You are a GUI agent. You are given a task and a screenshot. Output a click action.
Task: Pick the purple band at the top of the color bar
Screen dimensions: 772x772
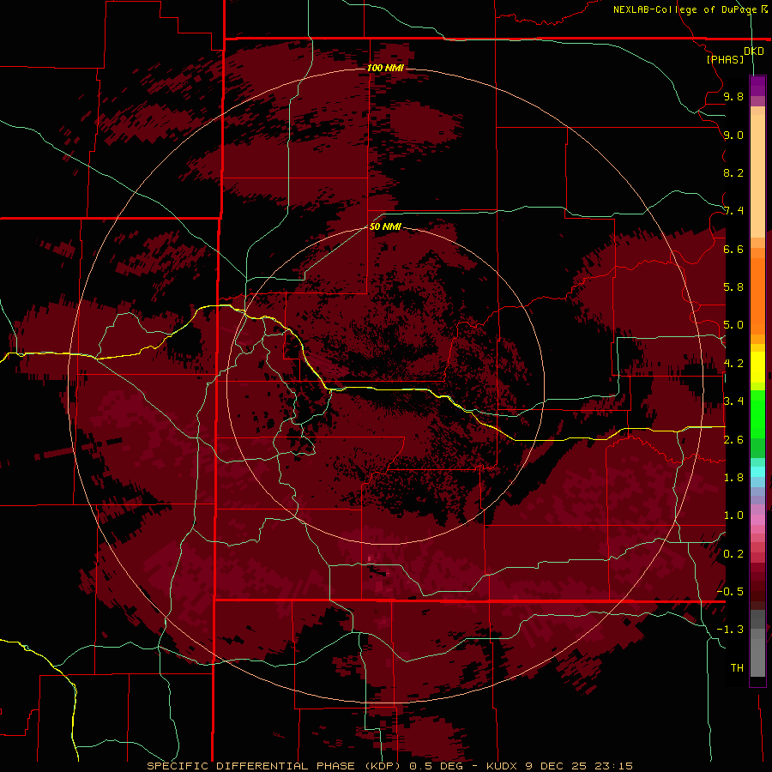757,86
